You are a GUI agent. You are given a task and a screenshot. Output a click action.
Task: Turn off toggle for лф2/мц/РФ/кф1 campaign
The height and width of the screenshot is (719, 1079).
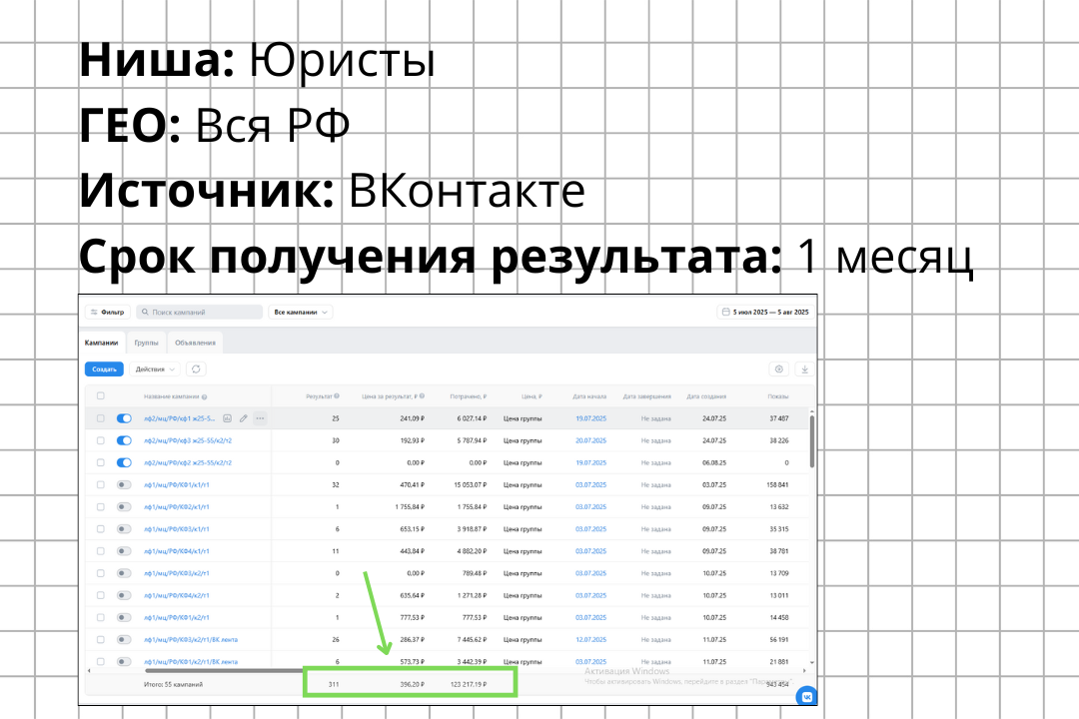tap(124, 418)
